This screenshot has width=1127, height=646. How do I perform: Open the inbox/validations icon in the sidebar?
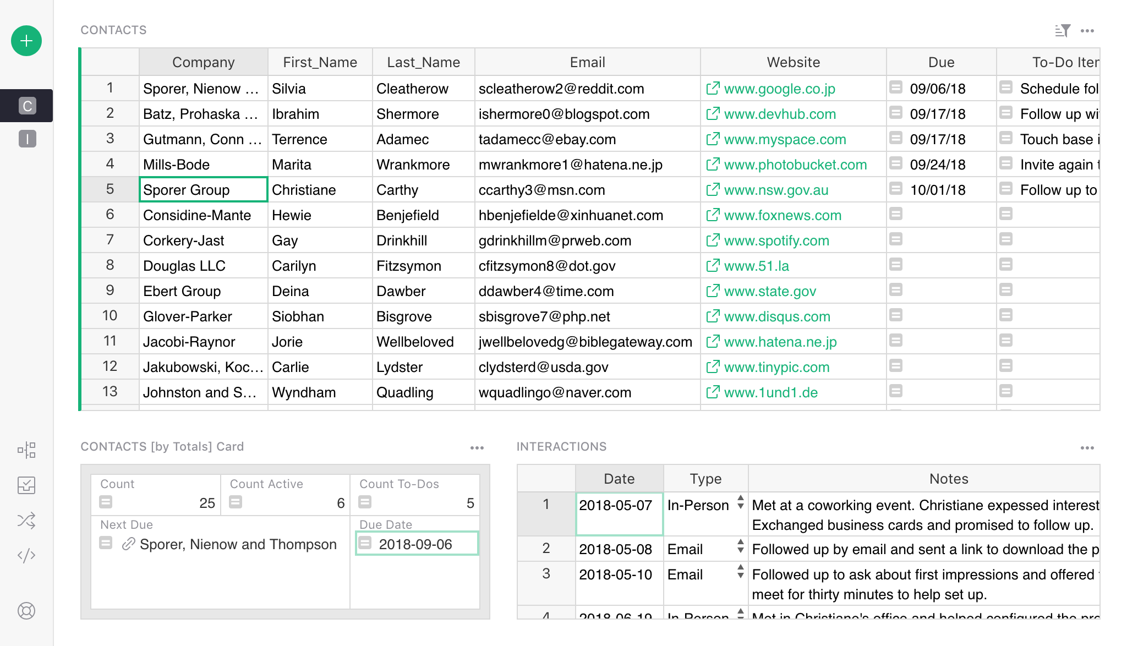click(26, 485)
